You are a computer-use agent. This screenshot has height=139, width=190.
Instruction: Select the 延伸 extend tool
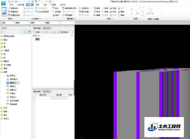point(105,8)
